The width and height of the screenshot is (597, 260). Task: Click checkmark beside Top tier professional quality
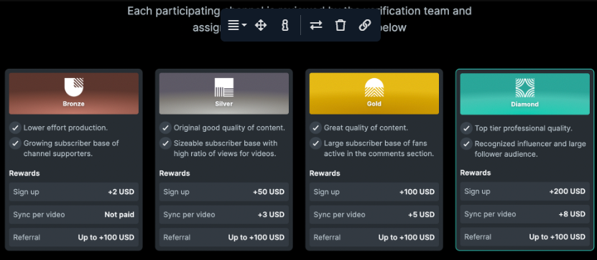pyautogui.click(x=466, y=128)
